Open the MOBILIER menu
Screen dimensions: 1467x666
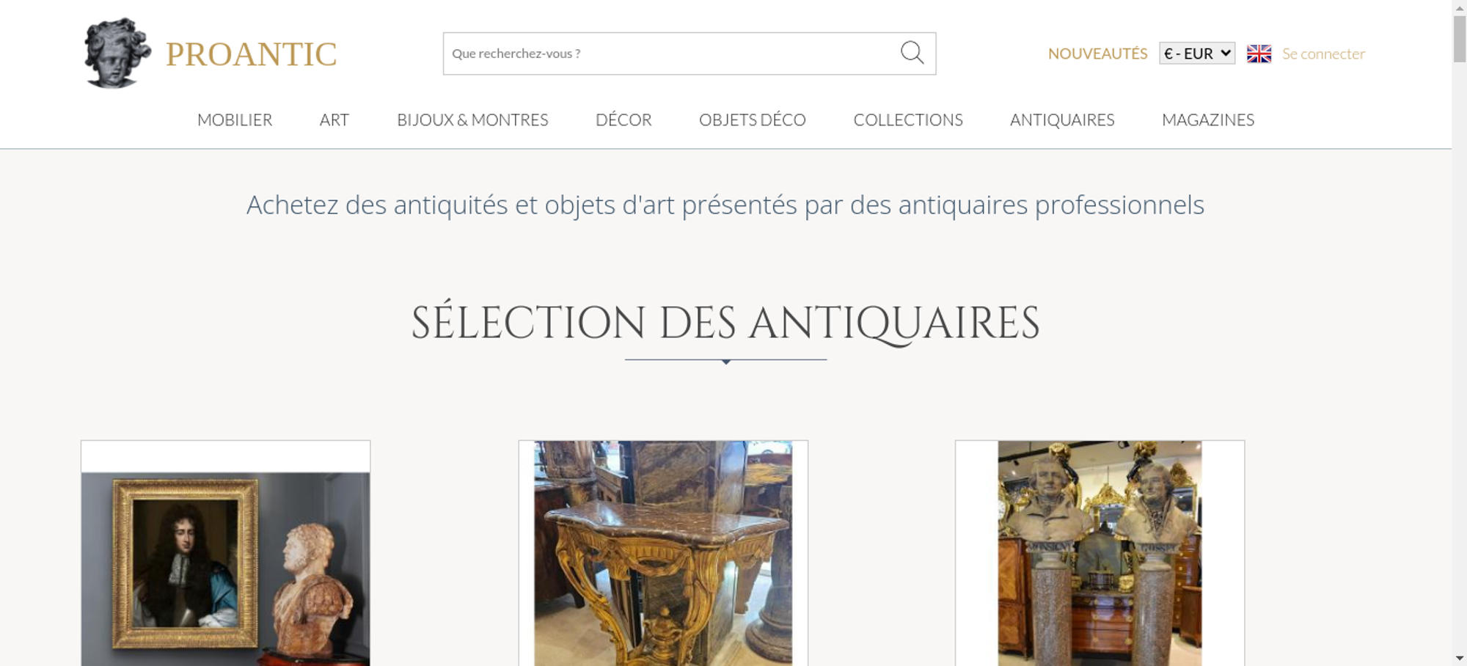(235, 120)
